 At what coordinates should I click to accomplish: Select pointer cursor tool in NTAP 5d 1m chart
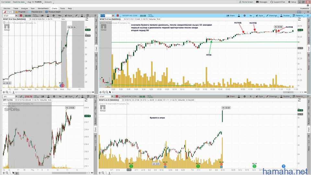tap(110, 92)
